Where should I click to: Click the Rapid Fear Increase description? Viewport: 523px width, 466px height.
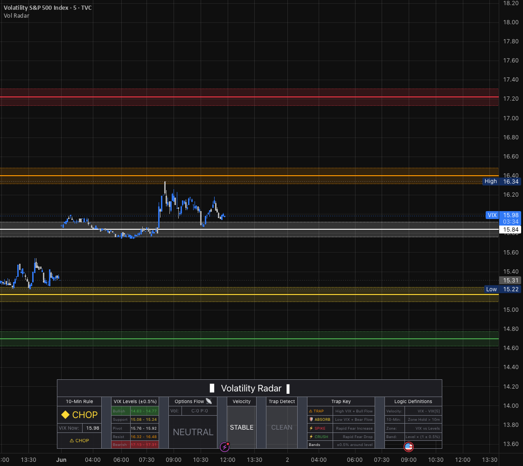pos(354,428)
